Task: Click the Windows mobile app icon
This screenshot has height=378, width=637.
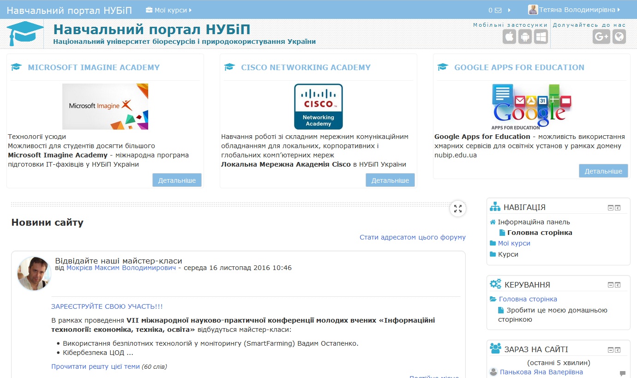Action: click(x=541, y=36)
